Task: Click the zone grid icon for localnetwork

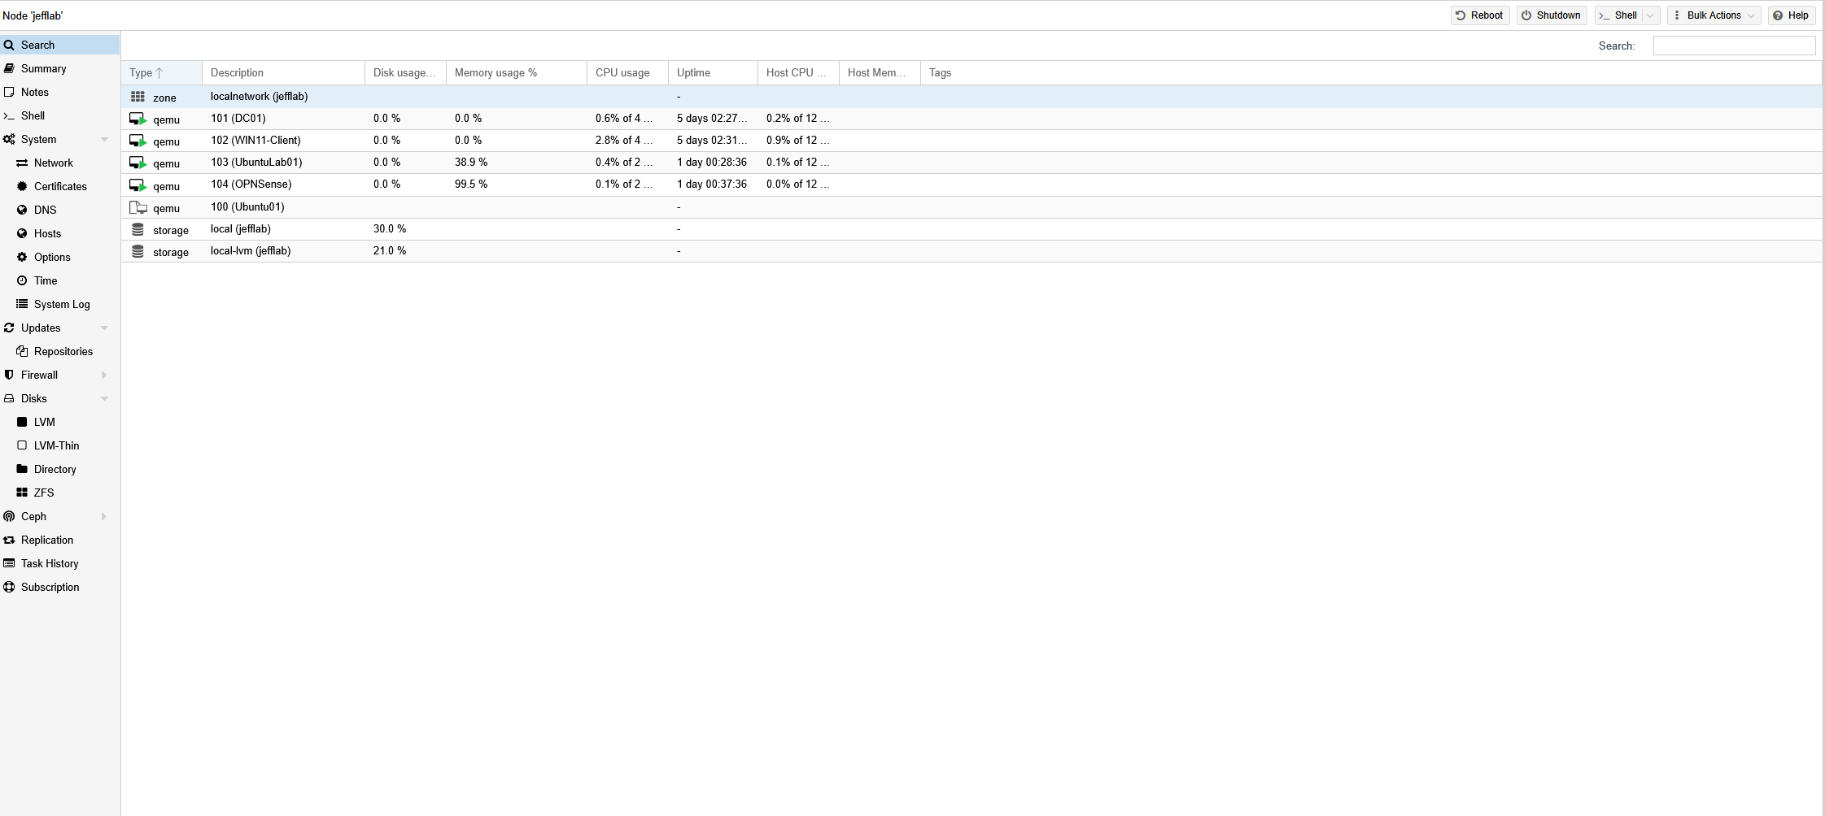Action: coord(138,97)
